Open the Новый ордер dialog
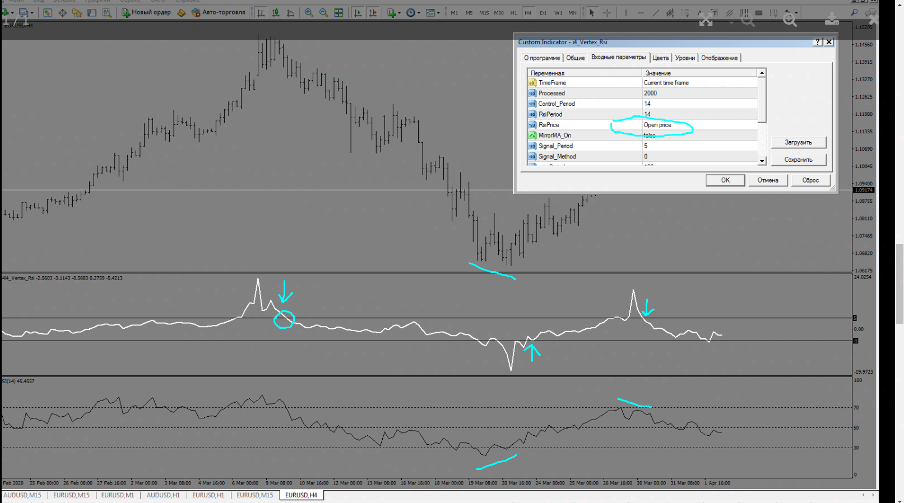Image resolution: width=904 pixels, height=503 pixels. coord(146,12)
